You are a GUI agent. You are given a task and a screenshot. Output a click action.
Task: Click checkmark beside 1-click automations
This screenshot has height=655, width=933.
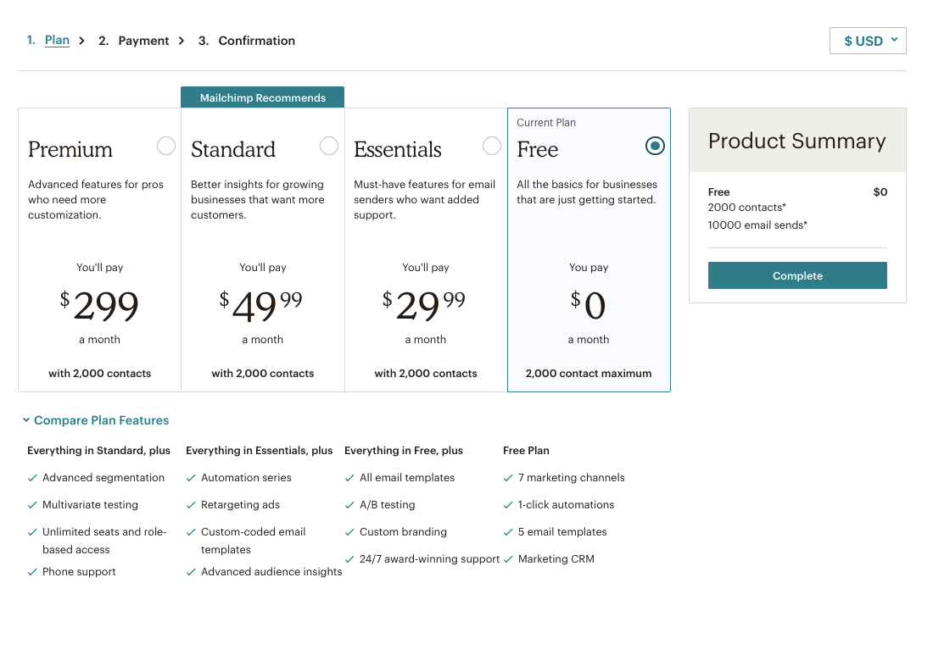tap(508, 505)
